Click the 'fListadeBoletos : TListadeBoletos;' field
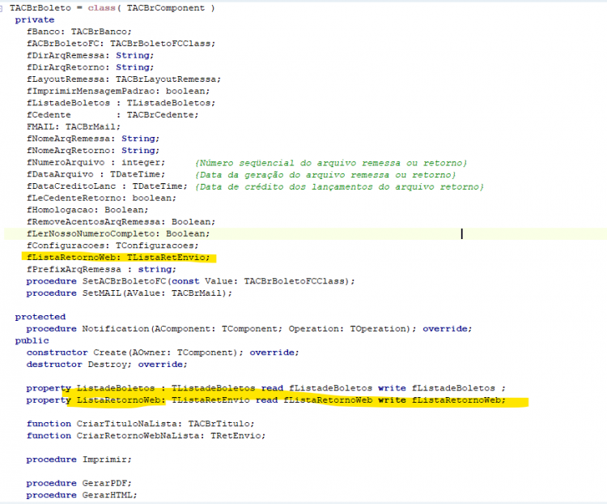The image size is (607, 504). (x=121, y=103)
